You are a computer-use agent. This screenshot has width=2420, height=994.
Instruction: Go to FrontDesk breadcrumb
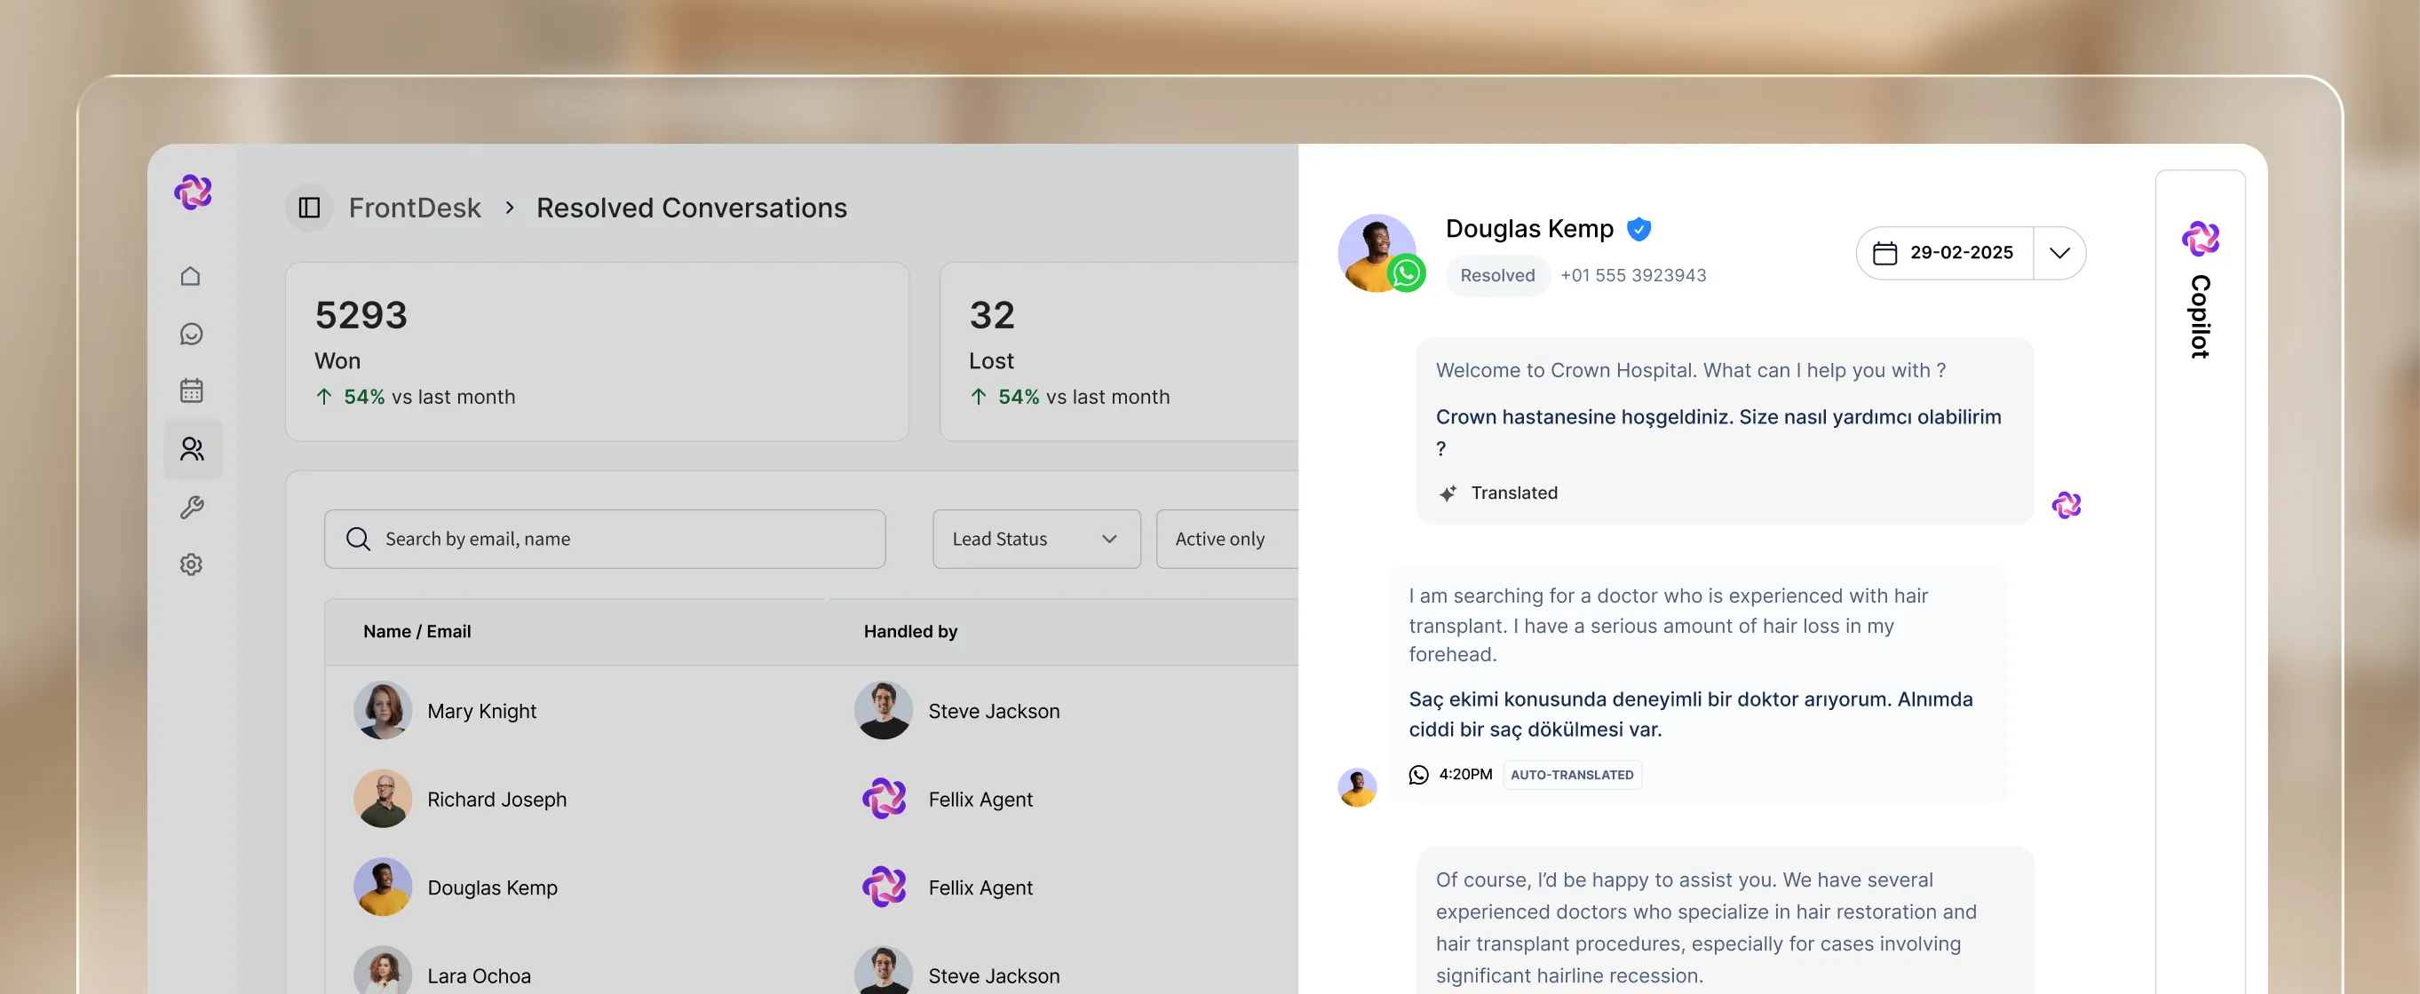coord(415,208)
